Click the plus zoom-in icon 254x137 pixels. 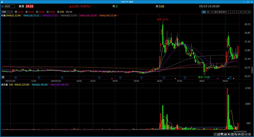click(250, 134)
